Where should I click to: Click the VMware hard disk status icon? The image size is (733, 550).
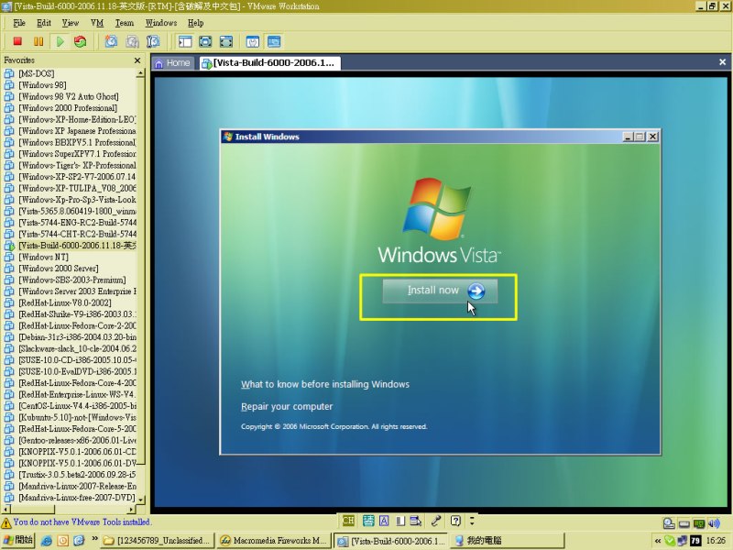tap(669, 523)
